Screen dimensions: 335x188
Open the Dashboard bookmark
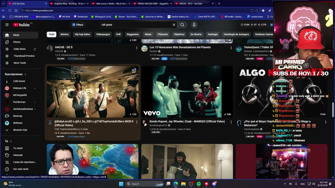[x=81, y=17]
